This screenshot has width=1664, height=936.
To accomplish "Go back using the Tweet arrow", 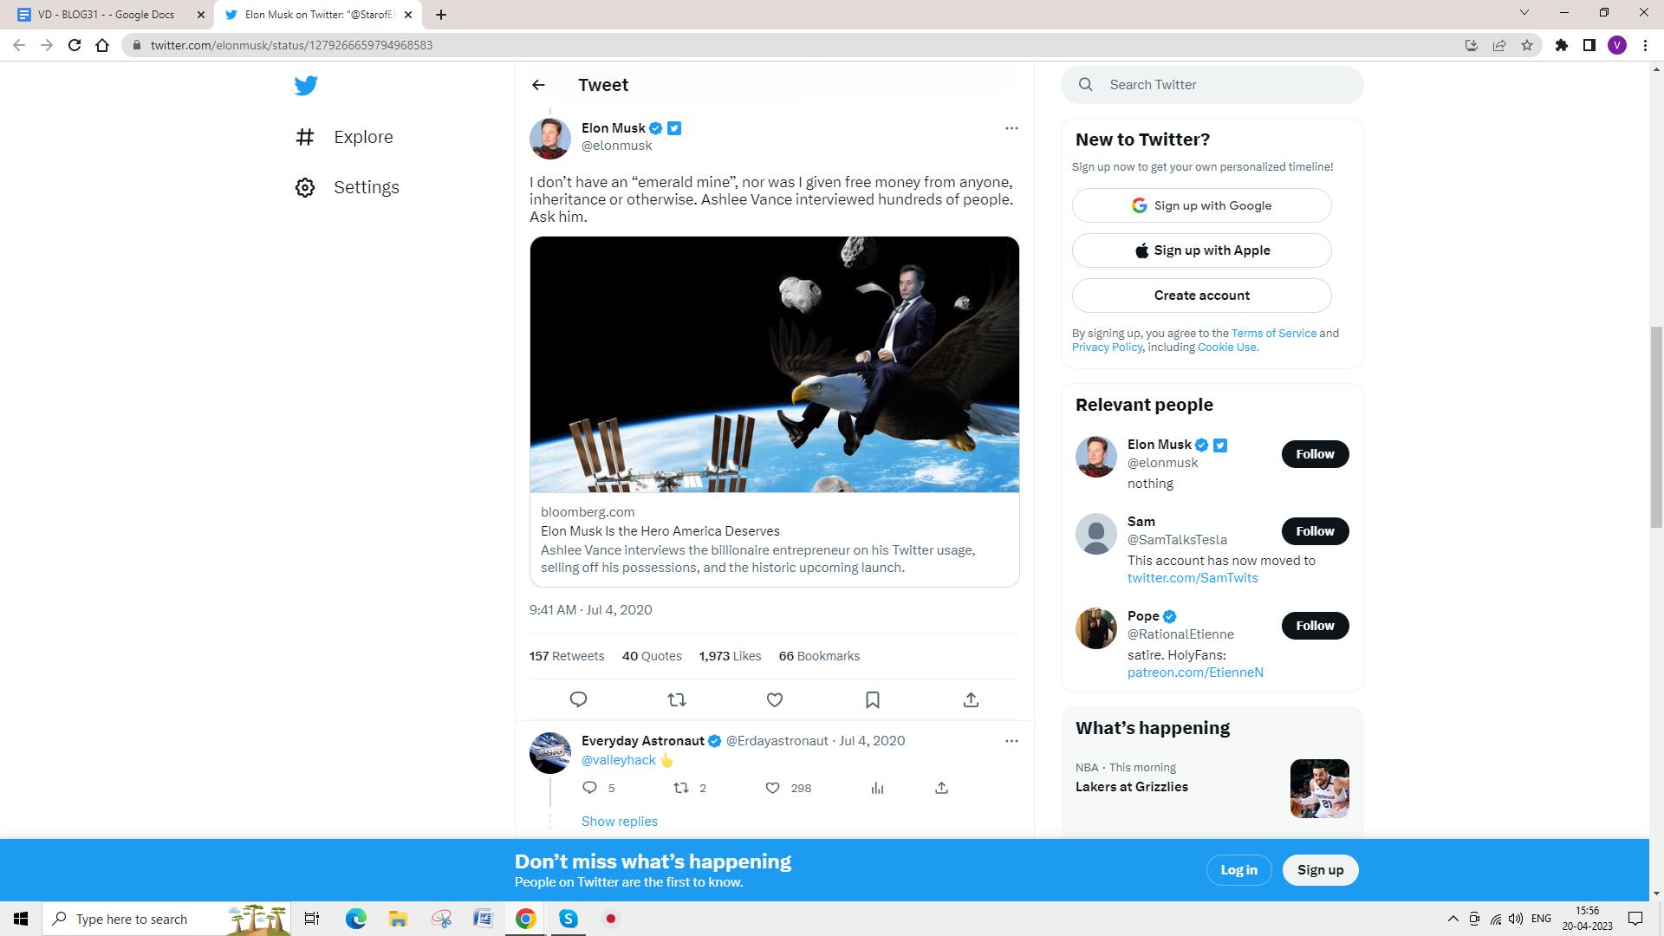I will pos(538,85).
